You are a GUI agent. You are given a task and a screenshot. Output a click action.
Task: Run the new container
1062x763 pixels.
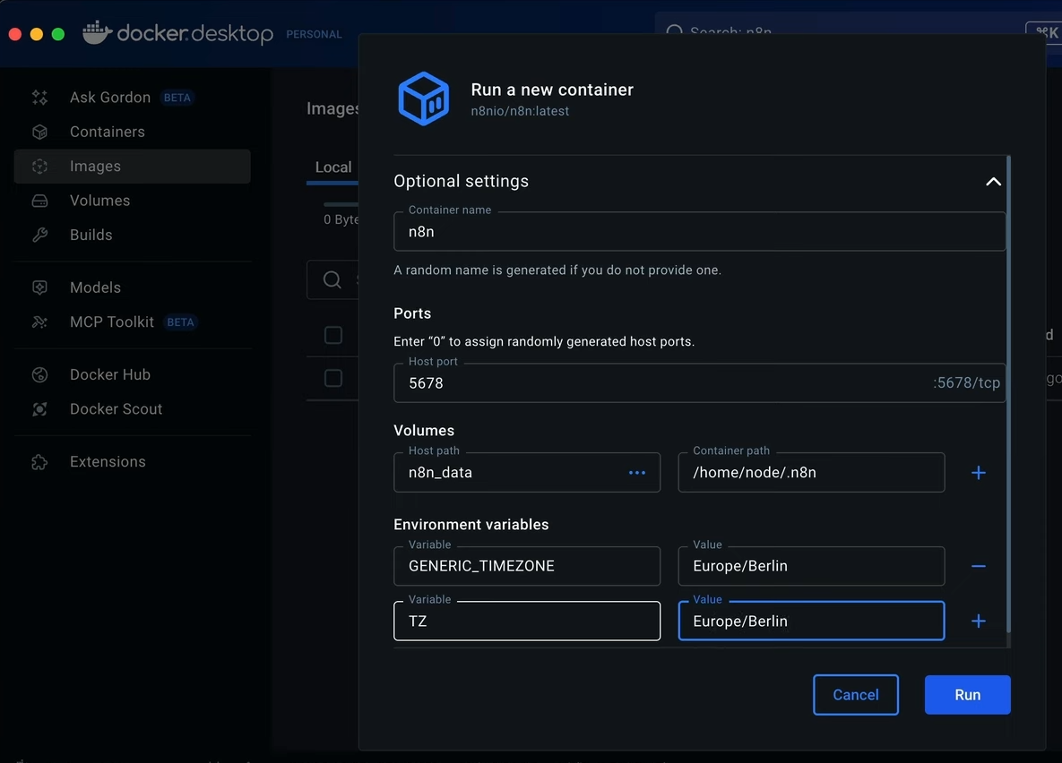[967, 695]
